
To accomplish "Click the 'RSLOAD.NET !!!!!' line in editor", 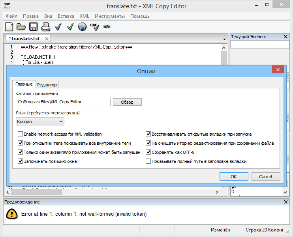I will (38, 57).
